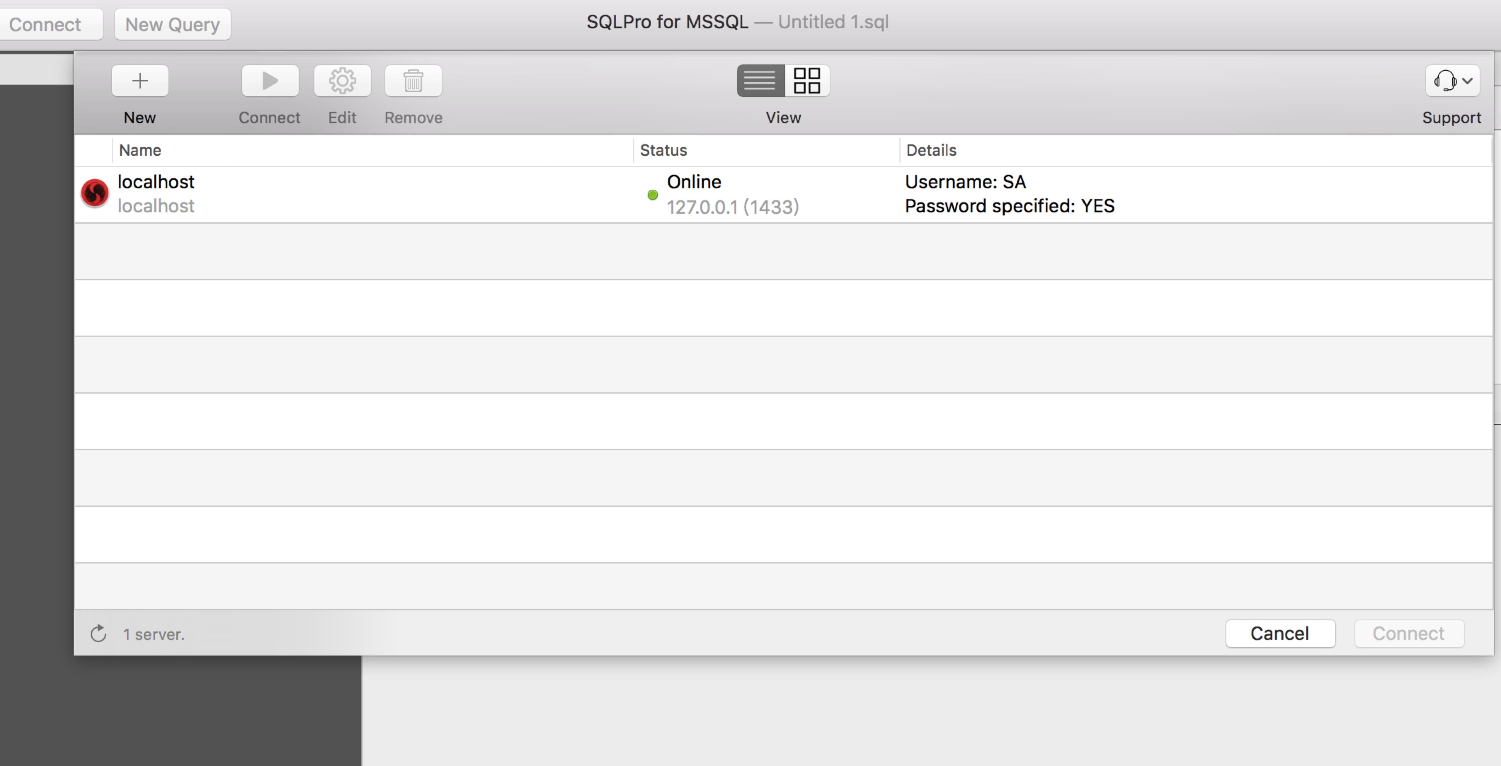Click the refresh icon beside server count
Image resolution: width=1501 pixels, height=766 pixels.
click(x=98, y=634)
